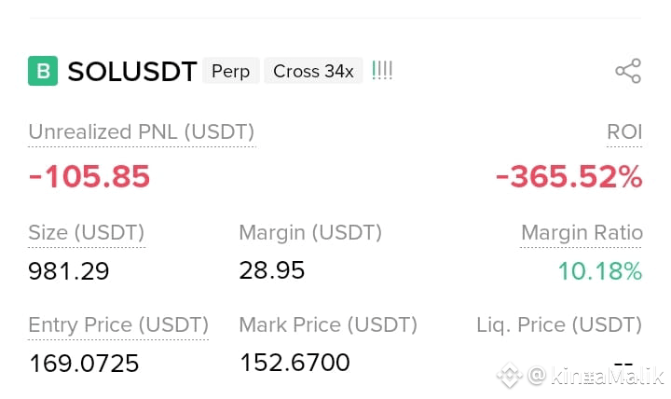Click the 169.0725 entry price value
This screenshot has width=671, height=399.
(84, 363)
